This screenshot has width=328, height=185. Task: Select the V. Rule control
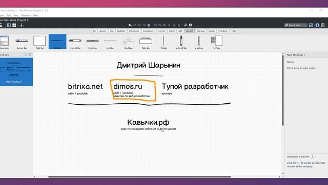[163, 42]
